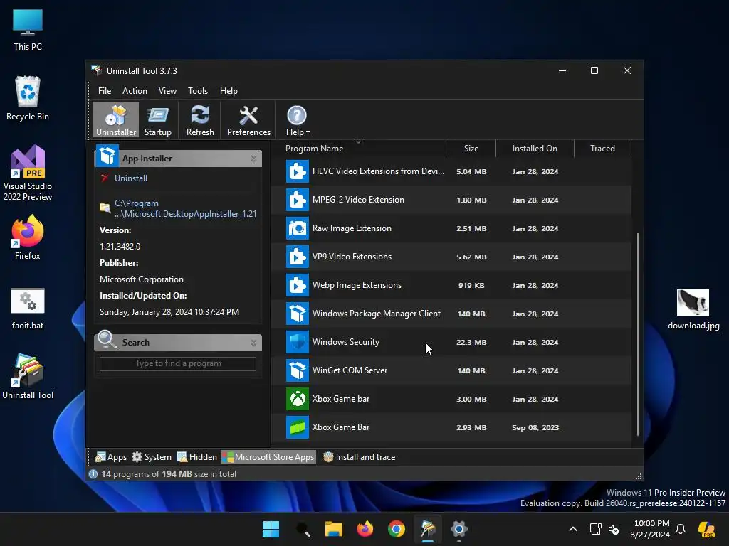Click the VP9 Video Extensions icon
The image size is (729, 546).
click(x=297, y=257)
